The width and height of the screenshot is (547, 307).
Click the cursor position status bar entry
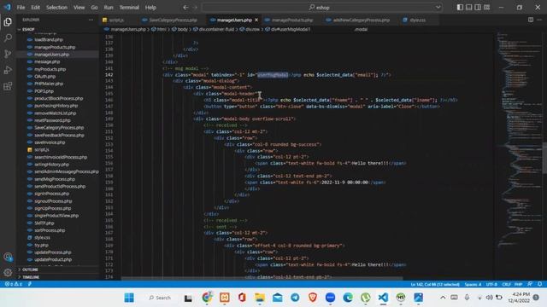[x=435, y=284]
